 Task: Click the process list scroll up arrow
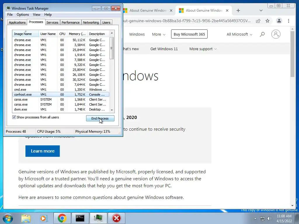coord(112,33)
